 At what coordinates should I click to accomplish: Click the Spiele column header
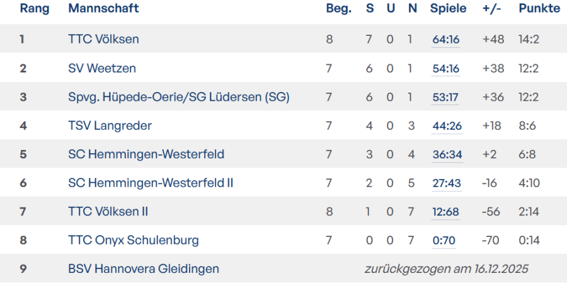coord(449,9)
